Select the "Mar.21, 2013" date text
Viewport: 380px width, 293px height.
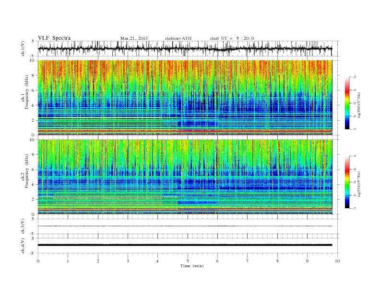pos(134,38)
